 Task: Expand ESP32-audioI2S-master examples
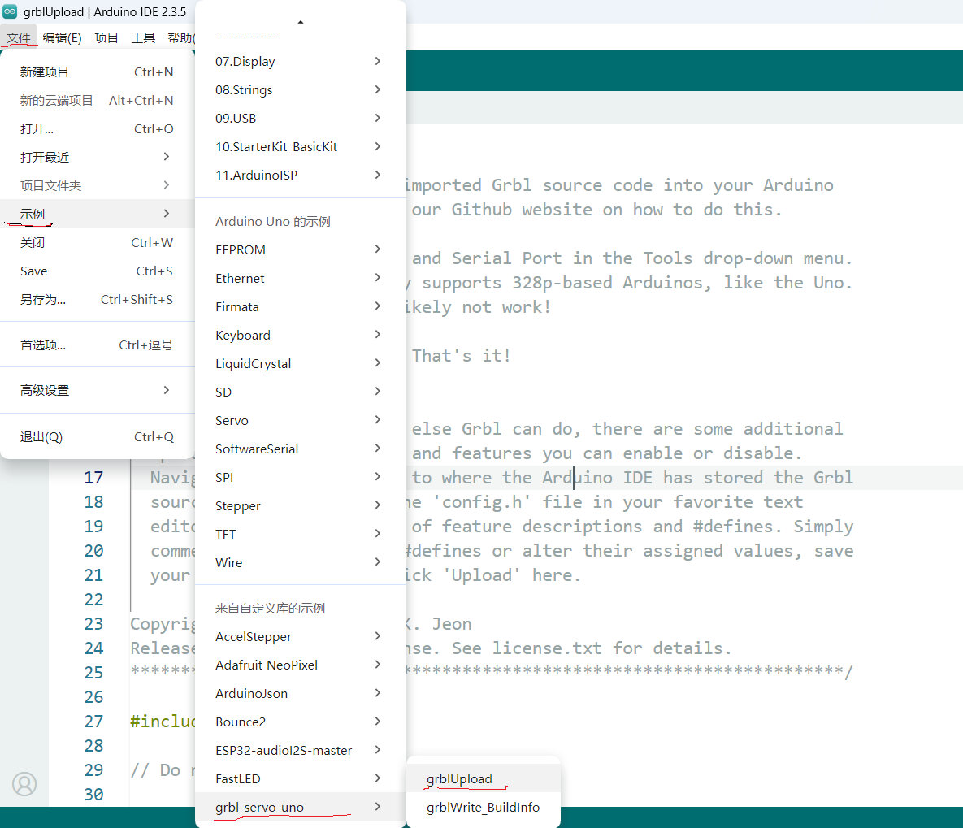[x=301, y=751]
